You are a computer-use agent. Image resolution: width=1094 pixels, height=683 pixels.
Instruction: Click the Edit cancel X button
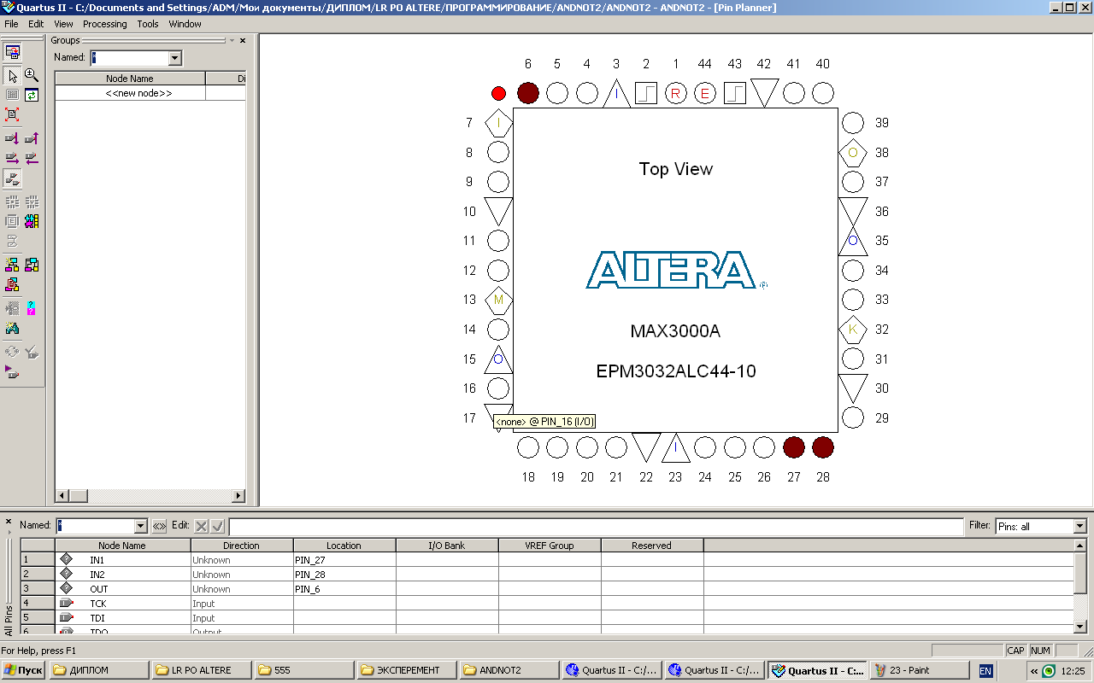pyautogui.click(x=201, y=526)
